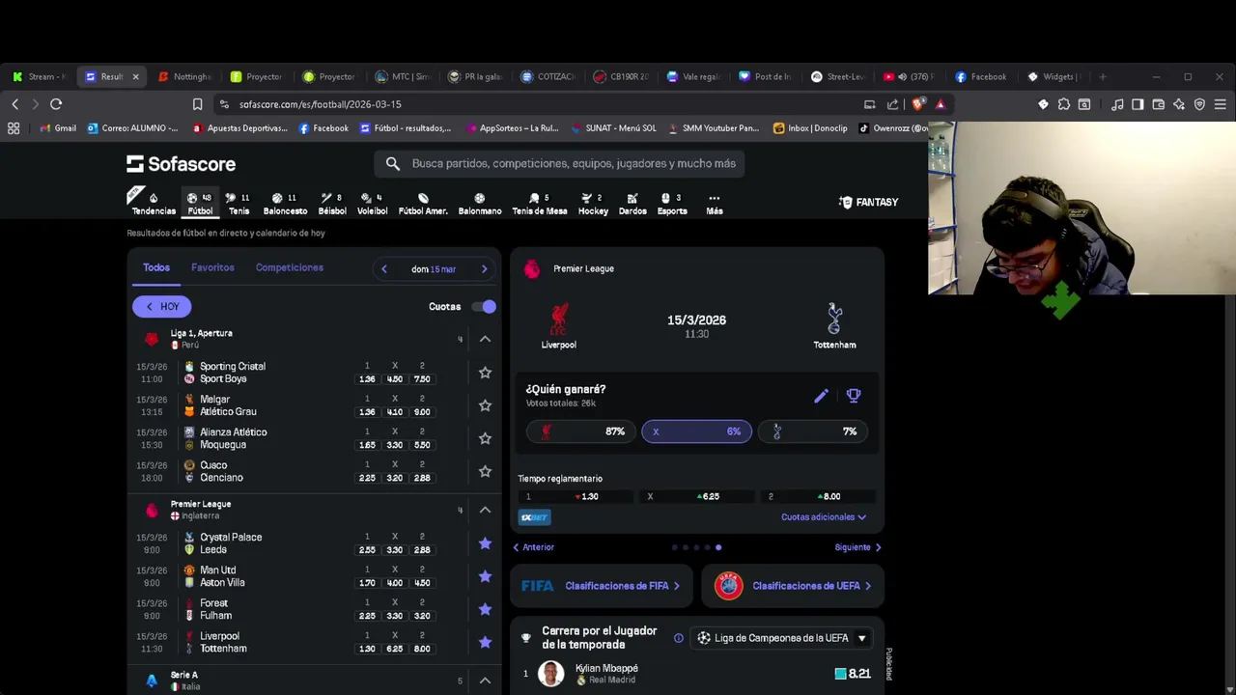
Task: Open the Tottenham team crest
Action: 834,319
